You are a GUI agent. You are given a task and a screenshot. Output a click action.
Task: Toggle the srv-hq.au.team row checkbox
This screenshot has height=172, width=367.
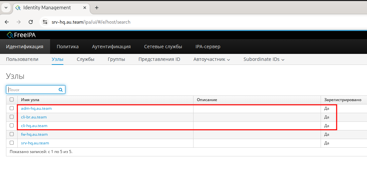[x=12, y=143]
